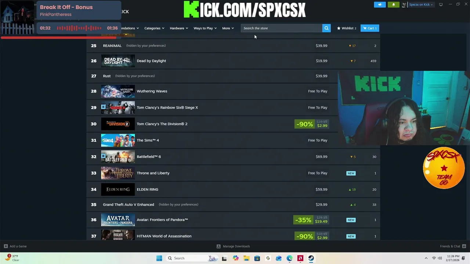The height and width of the screenshot is (264, 470).
Task: Click Dead by Daylight's 459 weeks value
Action: [373, 61]
